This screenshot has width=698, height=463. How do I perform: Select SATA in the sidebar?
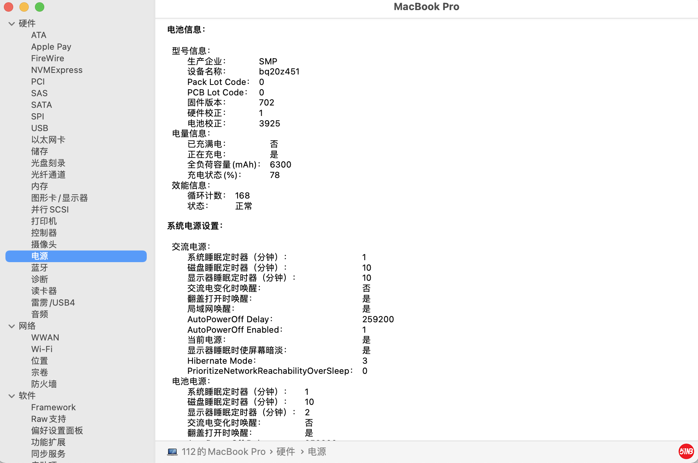click(42, 105)
